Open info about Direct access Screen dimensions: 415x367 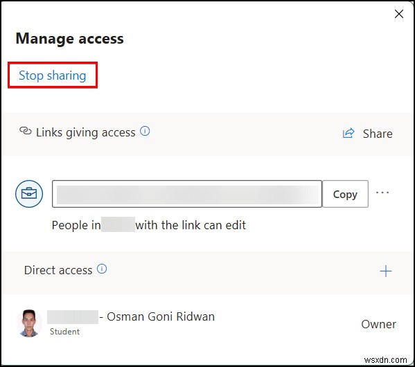coord(102,269)
